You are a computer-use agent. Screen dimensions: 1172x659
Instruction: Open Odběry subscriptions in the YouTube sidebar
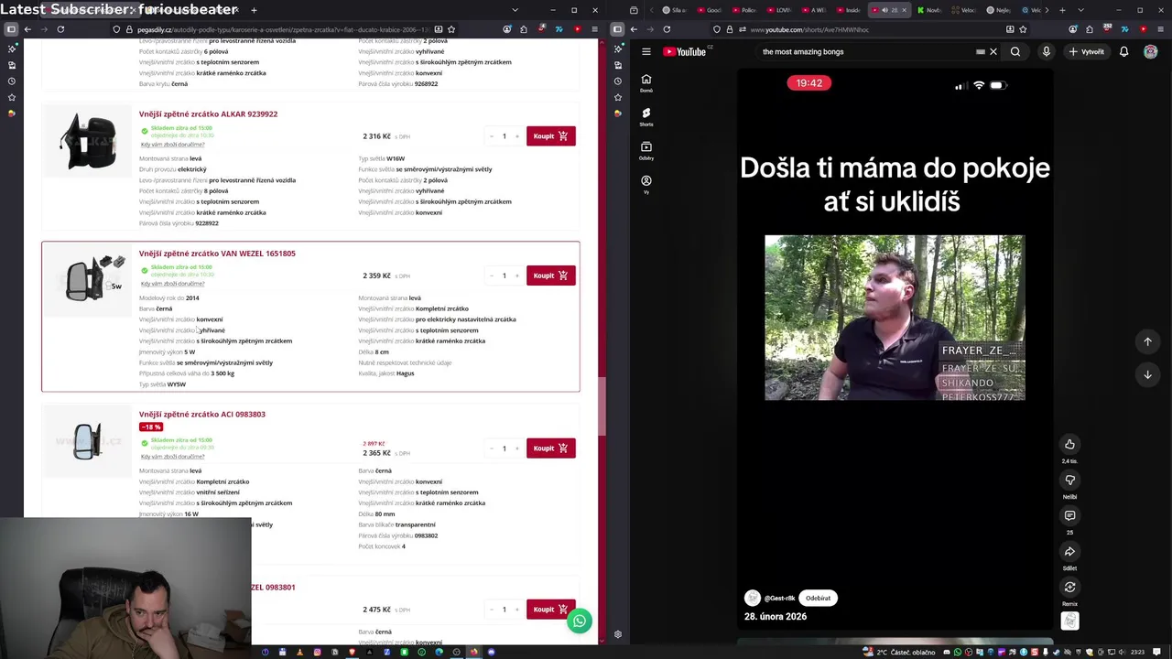(x=646, y=150)
